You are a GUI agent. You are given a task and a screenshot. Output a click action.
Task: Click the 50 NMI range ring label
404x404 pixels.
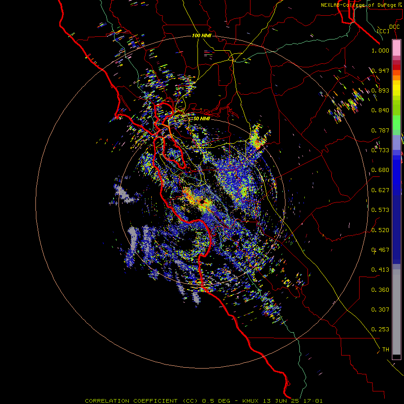point(202,119)
